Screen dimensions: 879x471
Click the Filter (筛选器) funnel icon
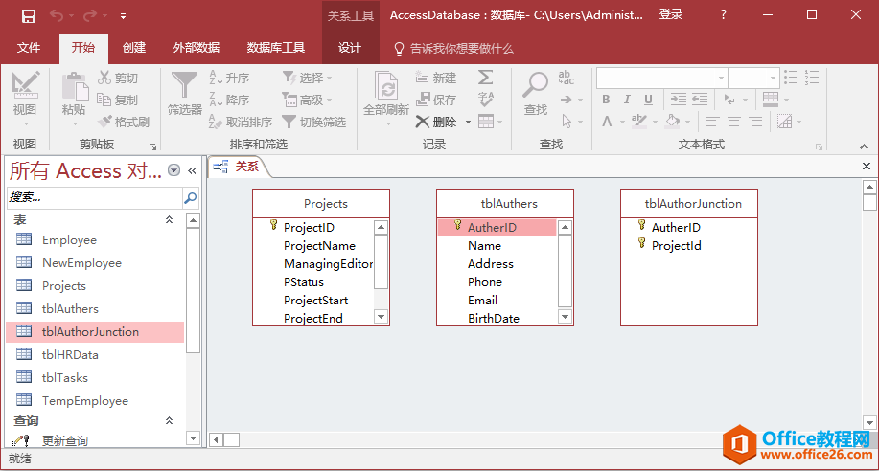(184, 87)
